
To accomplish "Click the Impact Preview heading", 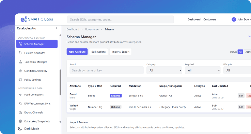I will tap(79, 122).
